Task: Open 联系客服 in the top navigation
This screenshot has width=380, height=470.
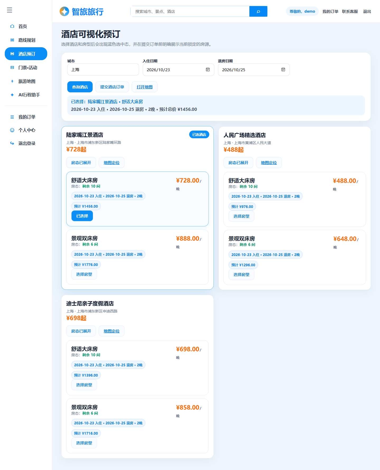Action: (350, 11)
